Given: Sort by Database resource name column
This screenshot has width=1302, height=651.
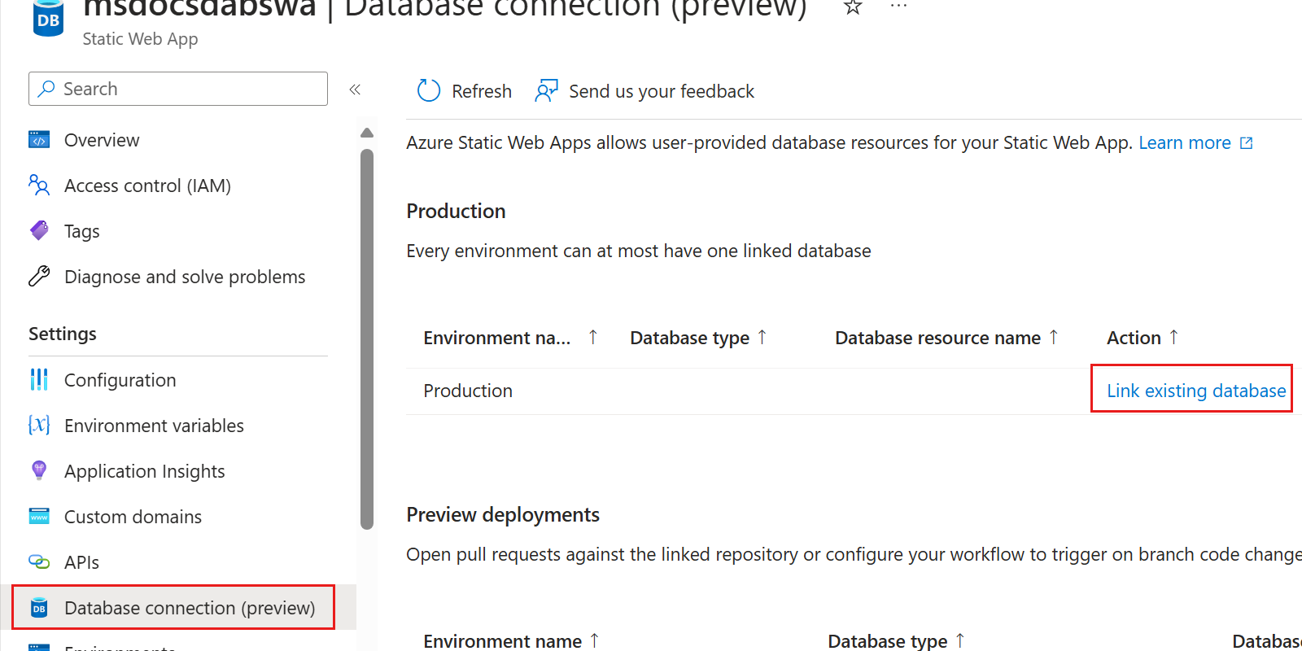Looking at the screenshot, I should (x=1054, y=337).
